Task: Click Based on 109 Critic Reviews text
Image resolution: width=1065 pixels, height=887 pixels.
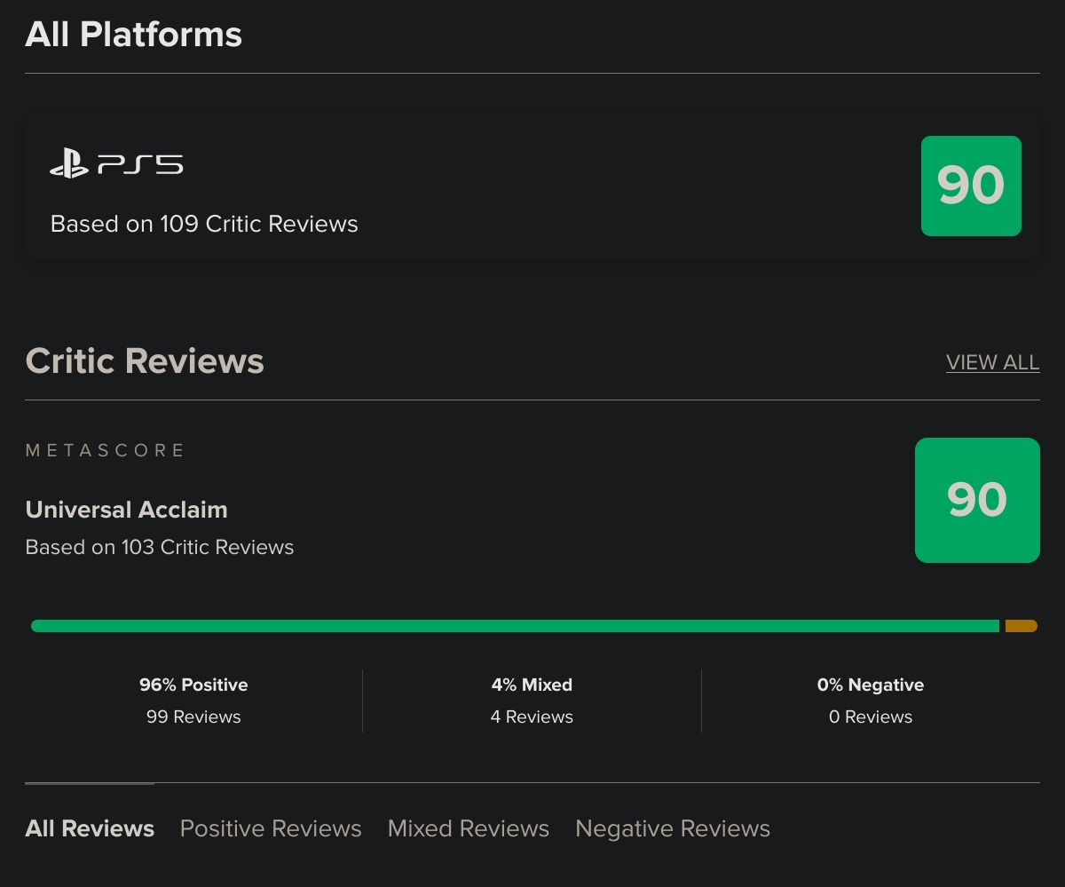Action: tap(204, 224)
